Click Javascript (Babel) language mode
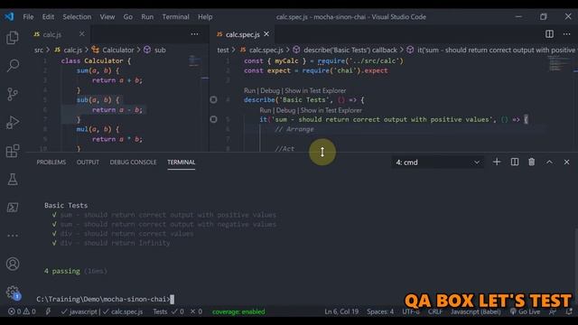The width and height of the screenshot is (578, 325). pyautogui.click(x=476, y=311)
